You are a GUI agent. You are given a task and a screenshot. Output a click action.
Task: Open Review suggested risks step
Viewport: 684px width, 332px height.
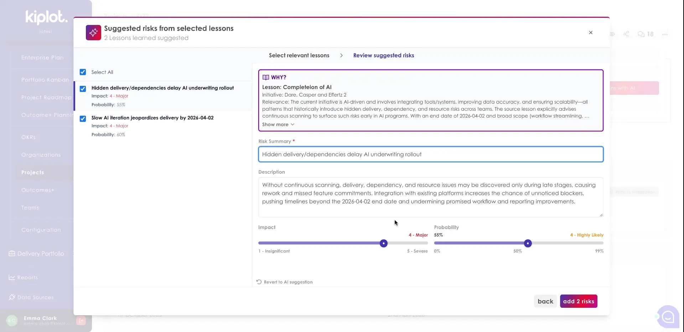click(383, 56)
